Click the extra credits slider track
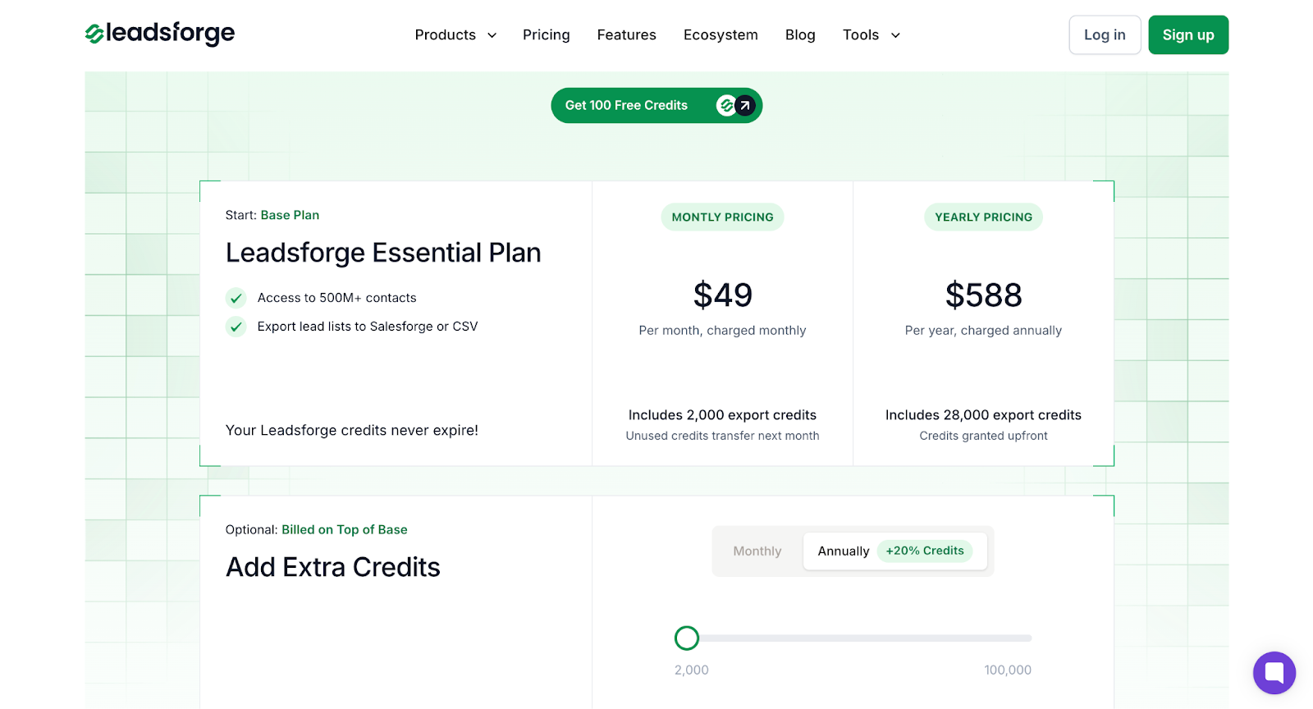This screenshot has width=1313, height=709. [853, 638]
